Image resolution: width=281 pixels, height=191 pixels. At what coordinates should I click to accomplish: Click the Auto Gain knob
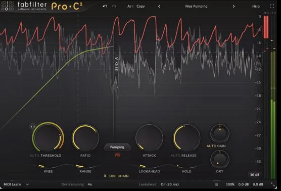[x=219, y=133]
